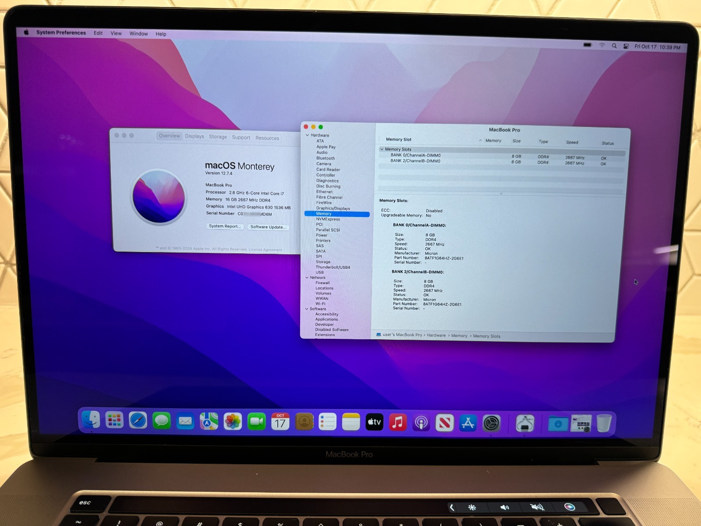Screen dimensions: 701x526
Task: Click the Status column header
Action: coord(608,143)
